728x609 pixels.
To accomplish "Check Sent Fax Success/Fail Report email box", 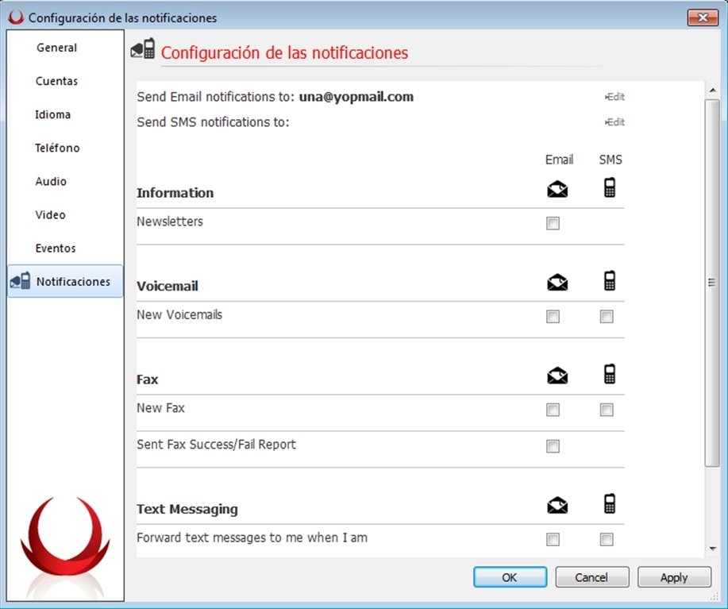I will tap(553, 446).
